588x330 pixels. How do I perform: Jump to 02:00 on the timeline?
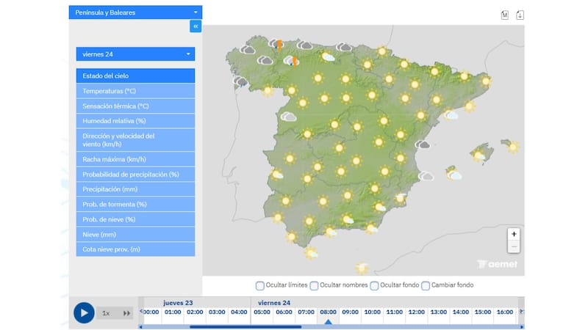click(195, 312)
